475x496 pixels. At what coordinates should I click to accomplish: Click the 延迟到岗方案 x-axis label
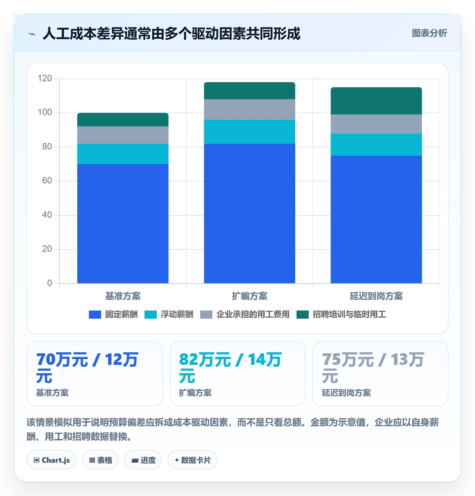[x=376, y=296]
